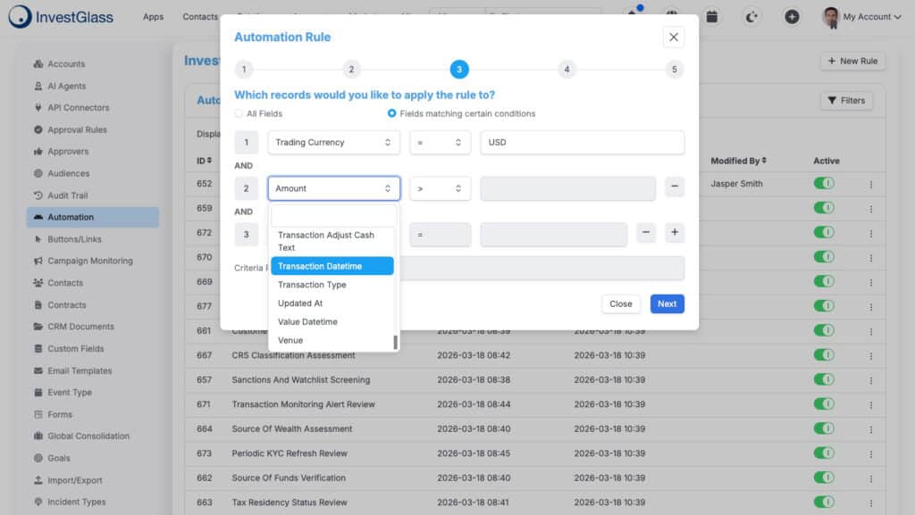Open Forms in sidebar

point(53,415)
